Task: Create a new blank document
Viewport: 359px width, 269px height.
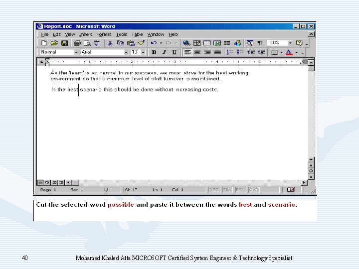Action: click(x=44, y=43)
